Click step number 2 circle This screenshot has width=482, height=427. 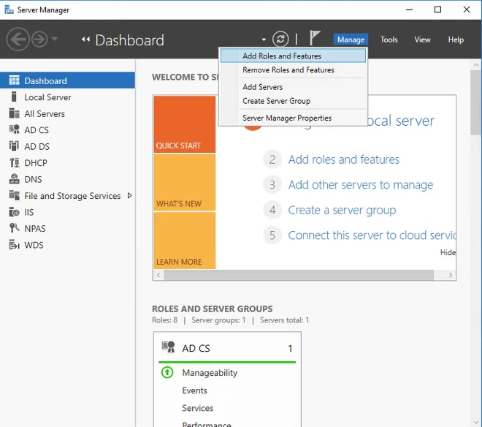pos(272,159)
